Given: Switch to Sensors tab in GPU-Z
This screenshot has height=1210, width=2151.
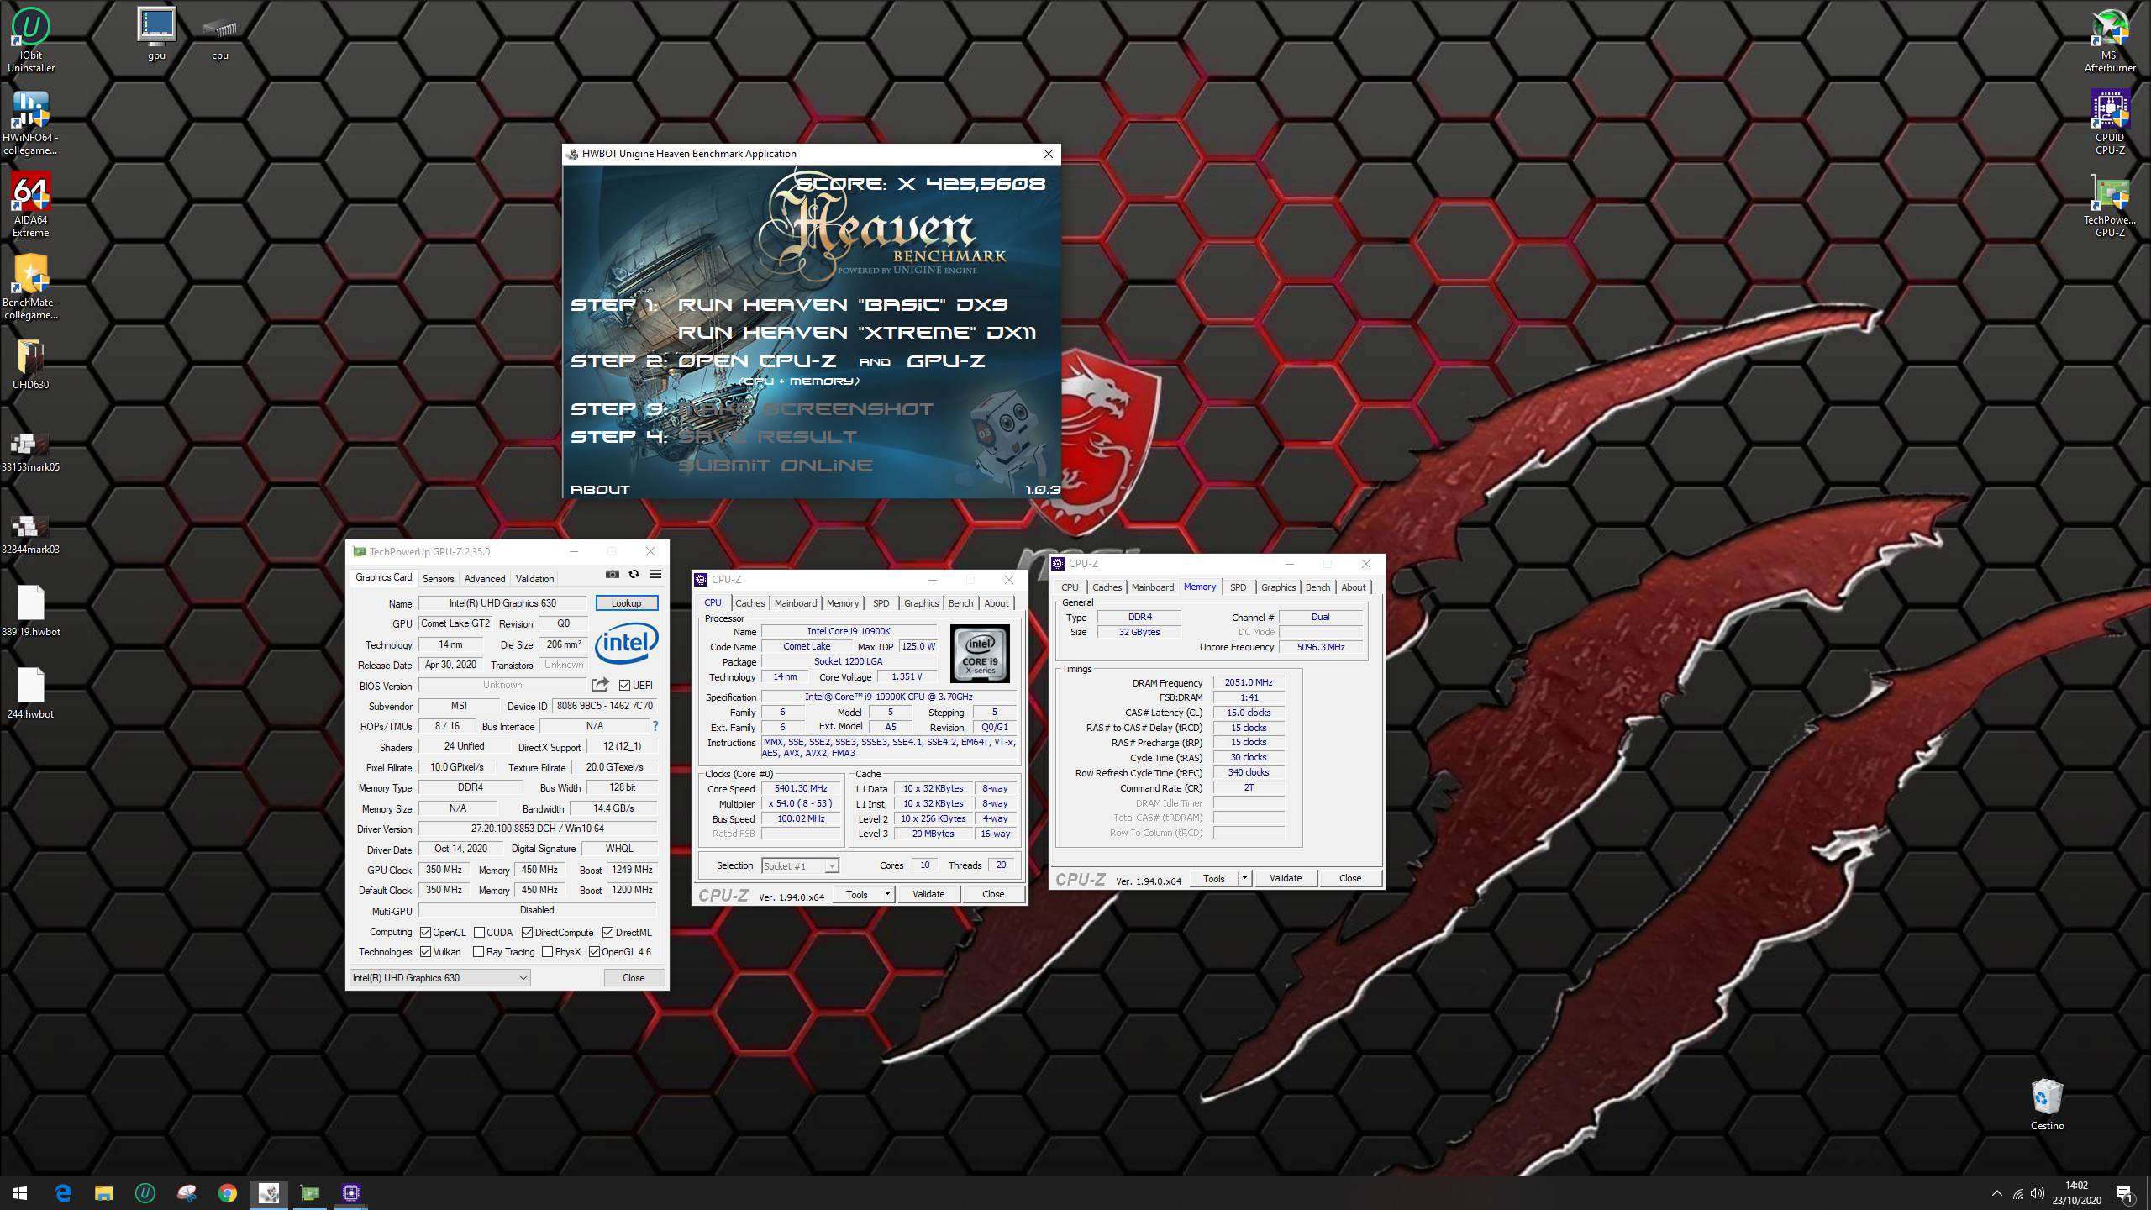Looking at the screenshot, I should 438,579.
